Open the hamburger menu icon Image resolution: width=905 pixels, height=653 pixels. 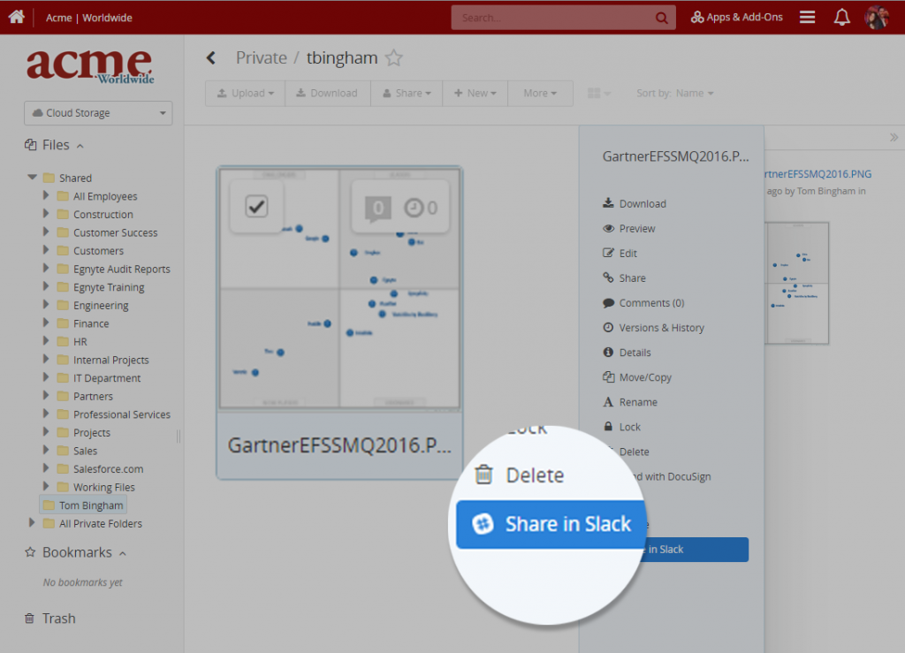[807, 17]
